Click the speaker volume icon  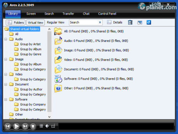tap(47, 126)
